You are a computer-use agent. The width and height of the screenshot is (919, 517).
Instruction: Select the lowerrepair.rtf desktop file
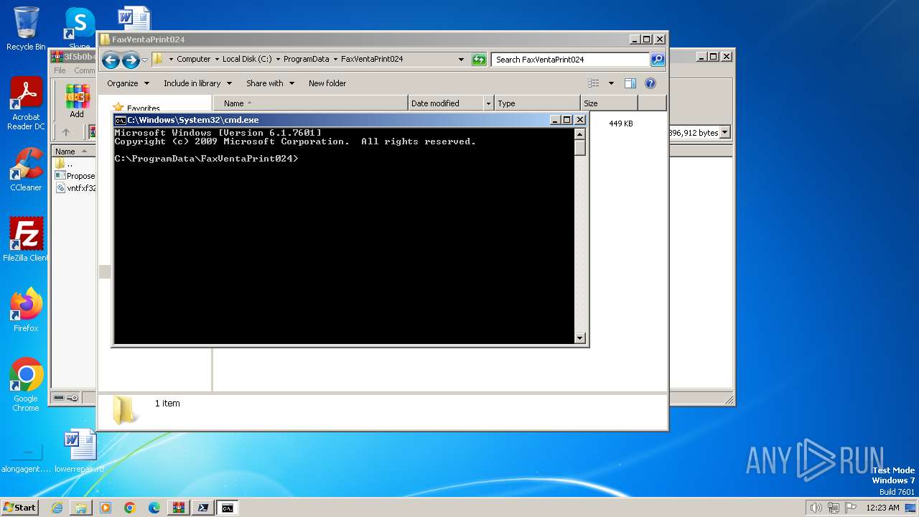pyautogui.click(x=80, y=451)
